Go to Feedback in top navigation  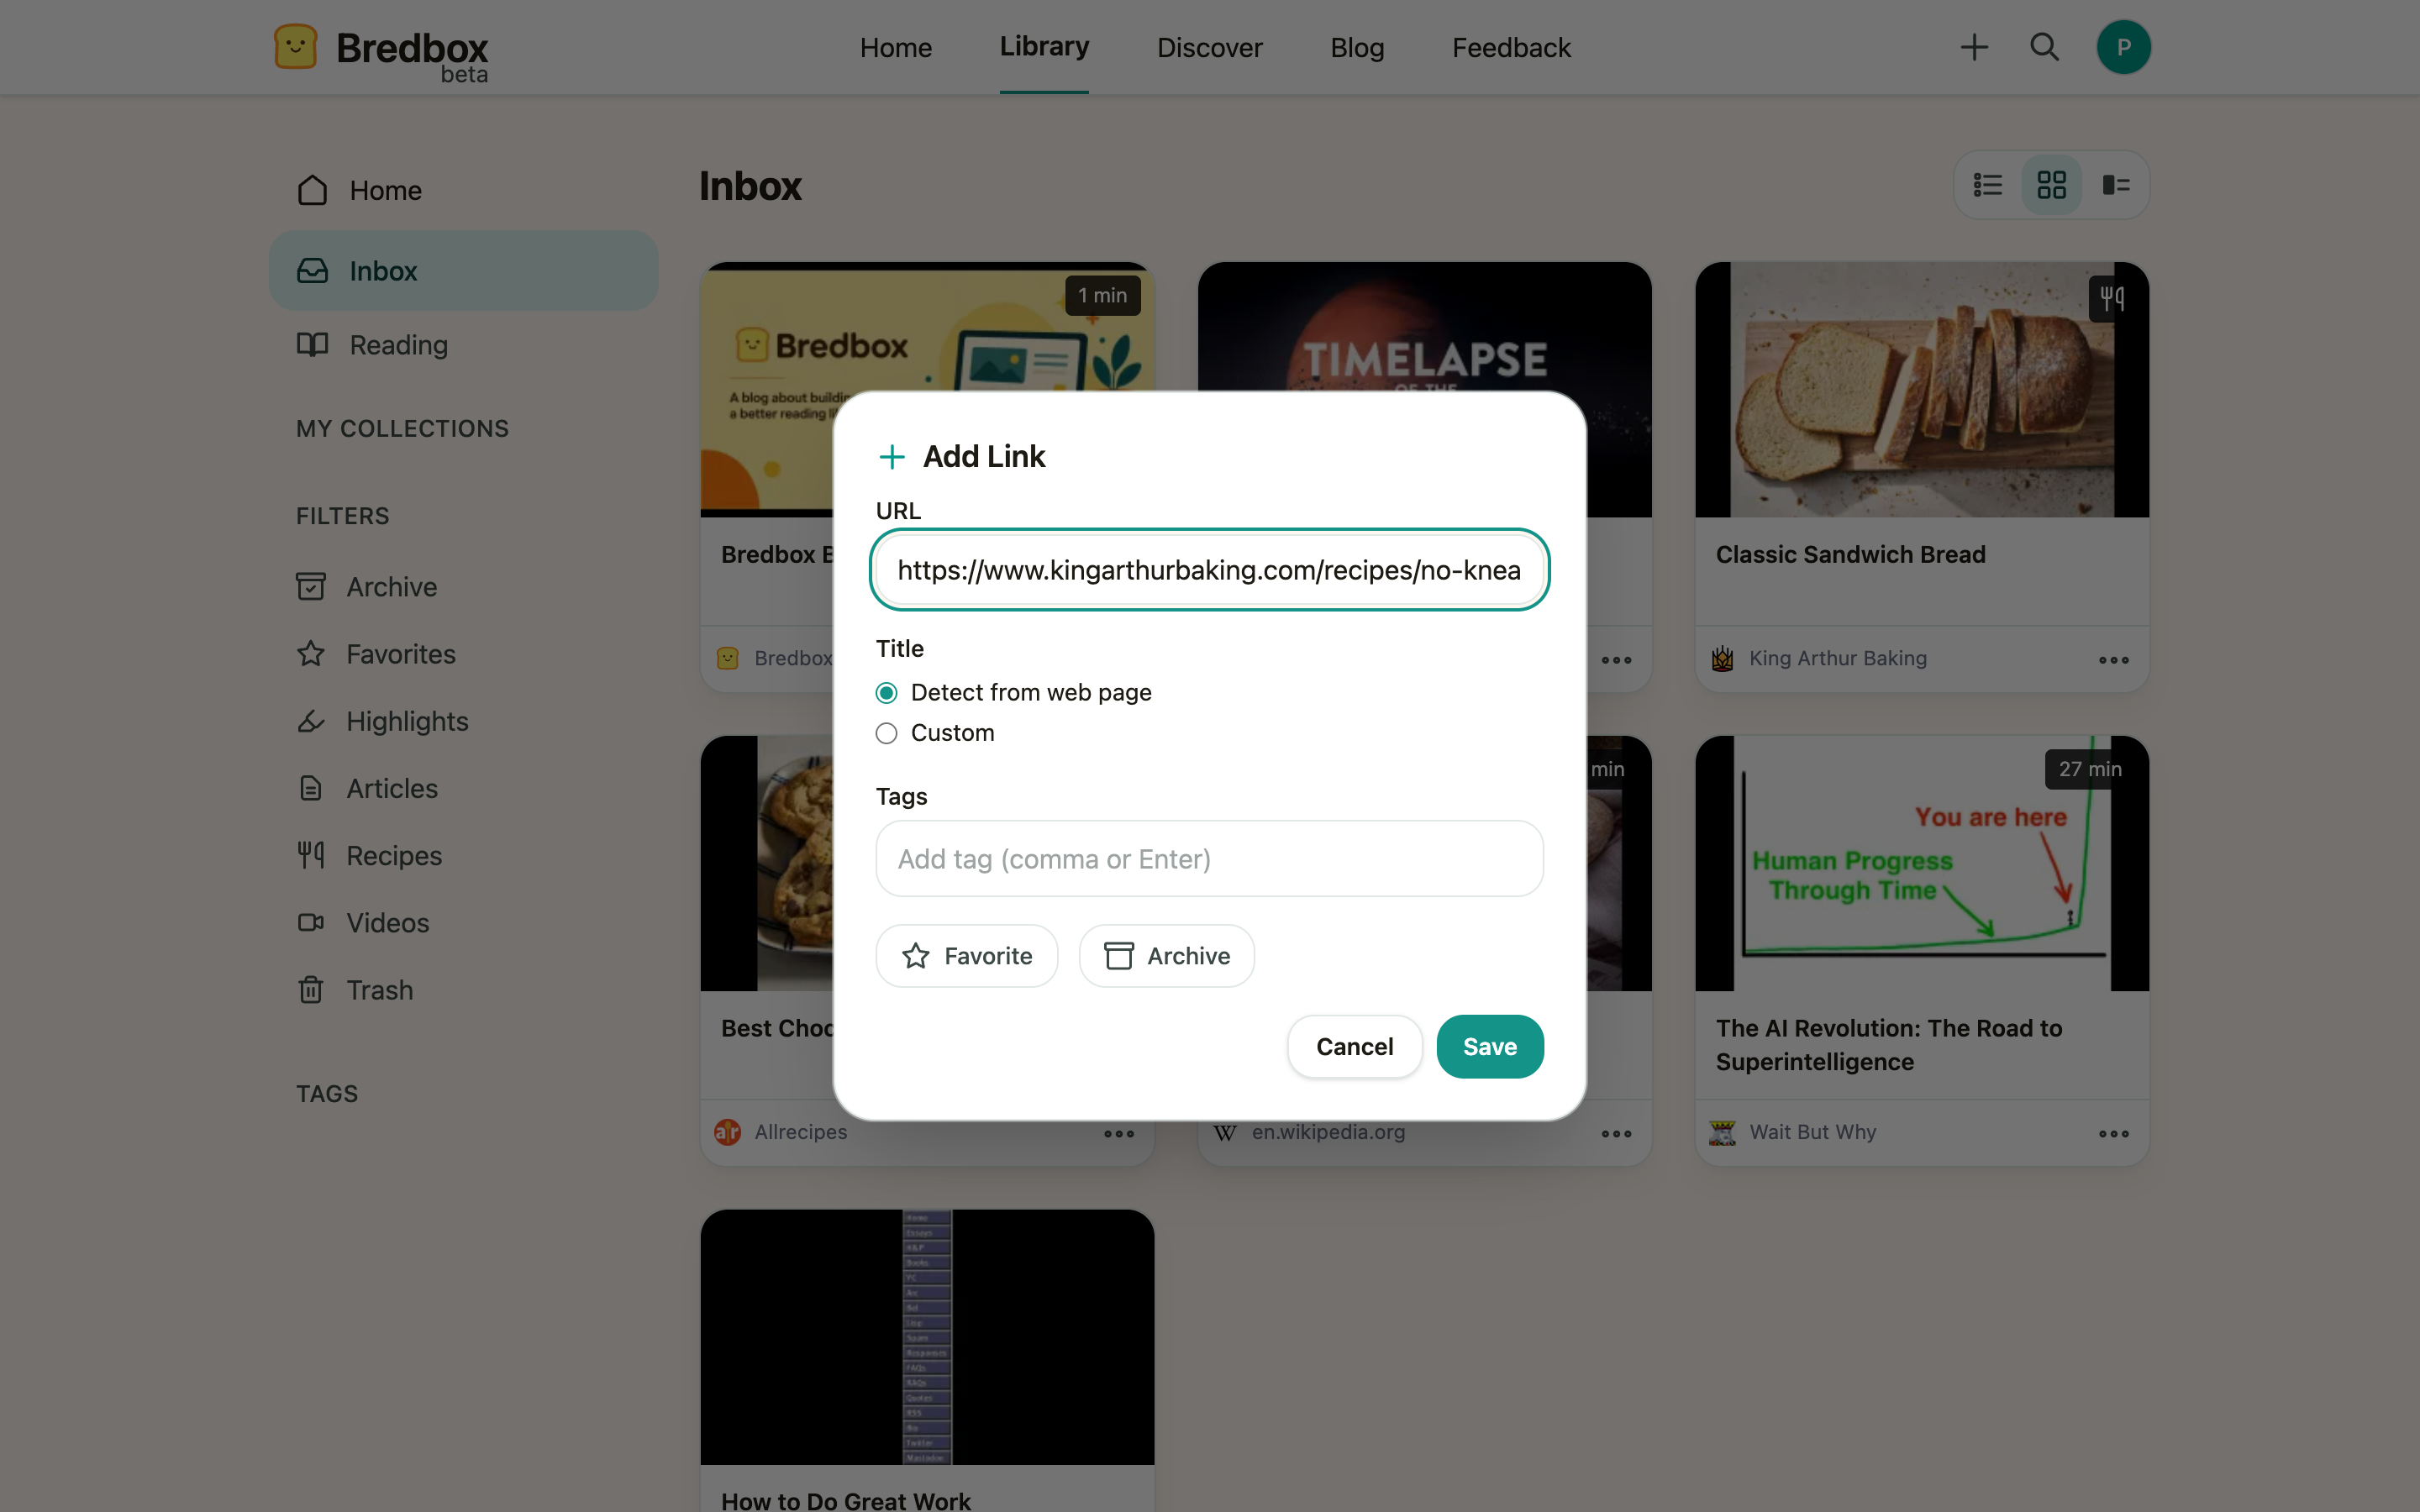[x=1511, y=47]
